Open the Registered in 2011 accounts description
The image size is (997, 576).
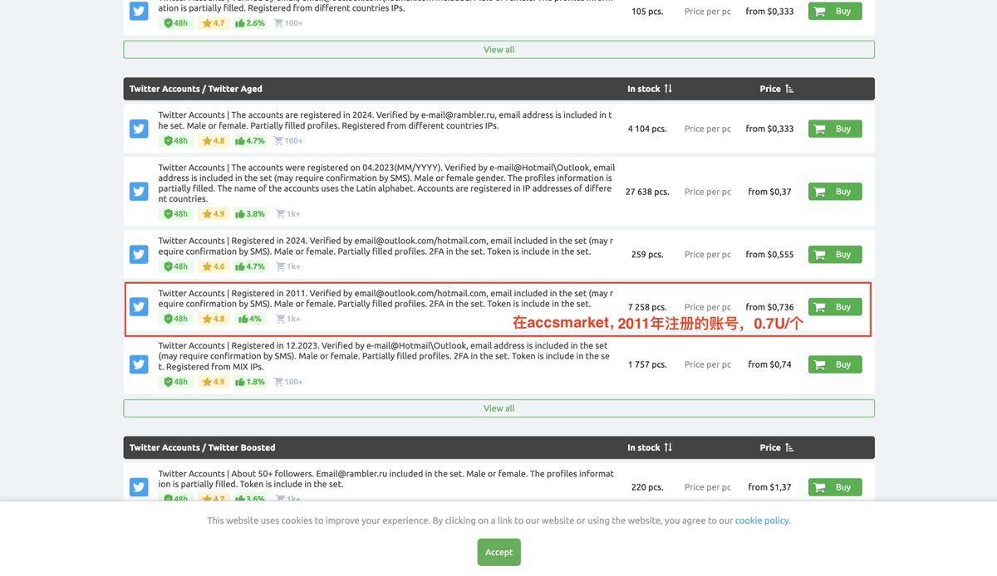[386, 298]
